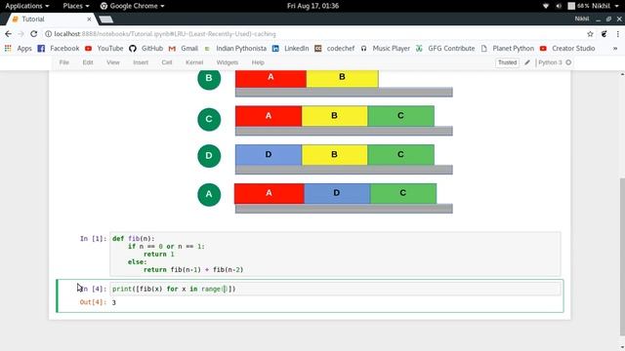Screen dimensions: 625x351
Task: Go back to the previous page
Action: tap(9, 34)
